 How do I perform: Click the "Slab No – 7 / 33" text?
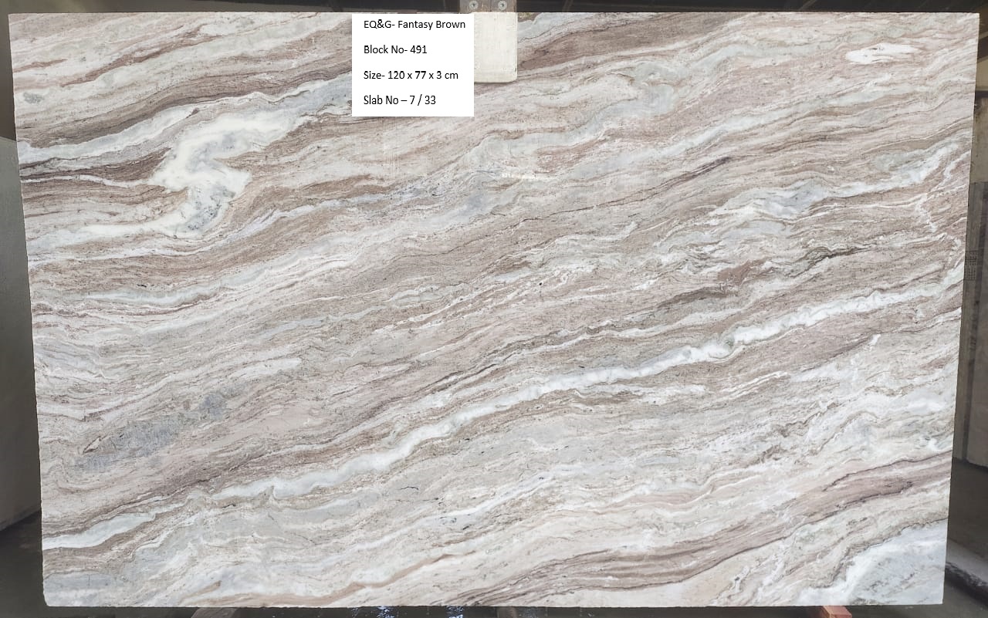(x=400, y=100)
